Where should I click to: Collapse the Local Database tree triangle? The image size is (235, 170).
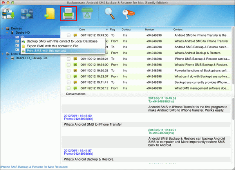(x=3, y=54)
